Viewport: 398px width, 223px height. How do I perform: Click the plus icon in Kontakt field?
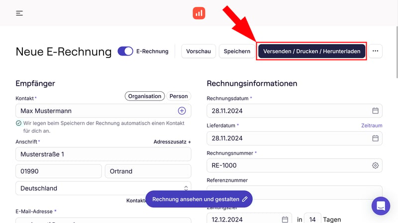point(182,111)
